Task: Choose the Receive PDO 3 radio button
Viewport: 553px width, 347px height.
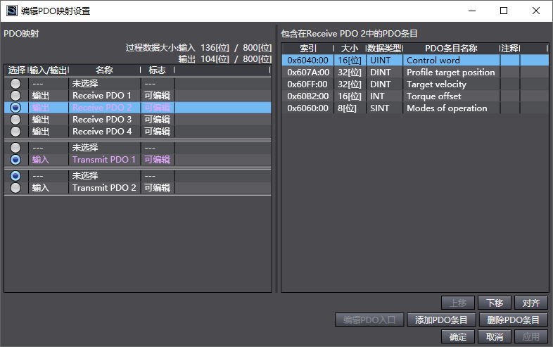Action: (x=15, y=120)
